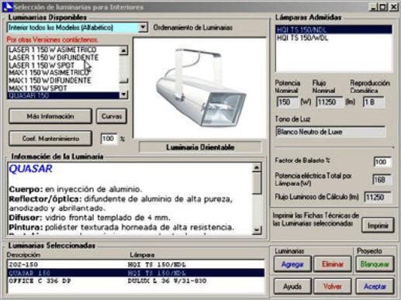Click luminaire list scroll-down arrow
The width and height of the screenshot is (401, 300).
click(x=123, y=95)
